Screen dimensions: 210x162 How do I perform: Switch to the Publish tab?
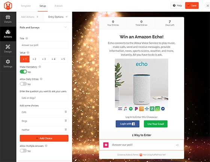58,6
